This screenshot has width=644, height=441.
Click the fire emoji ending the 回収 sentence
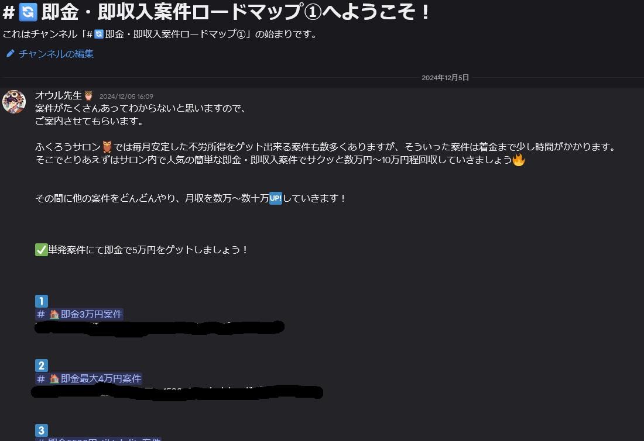519,160
